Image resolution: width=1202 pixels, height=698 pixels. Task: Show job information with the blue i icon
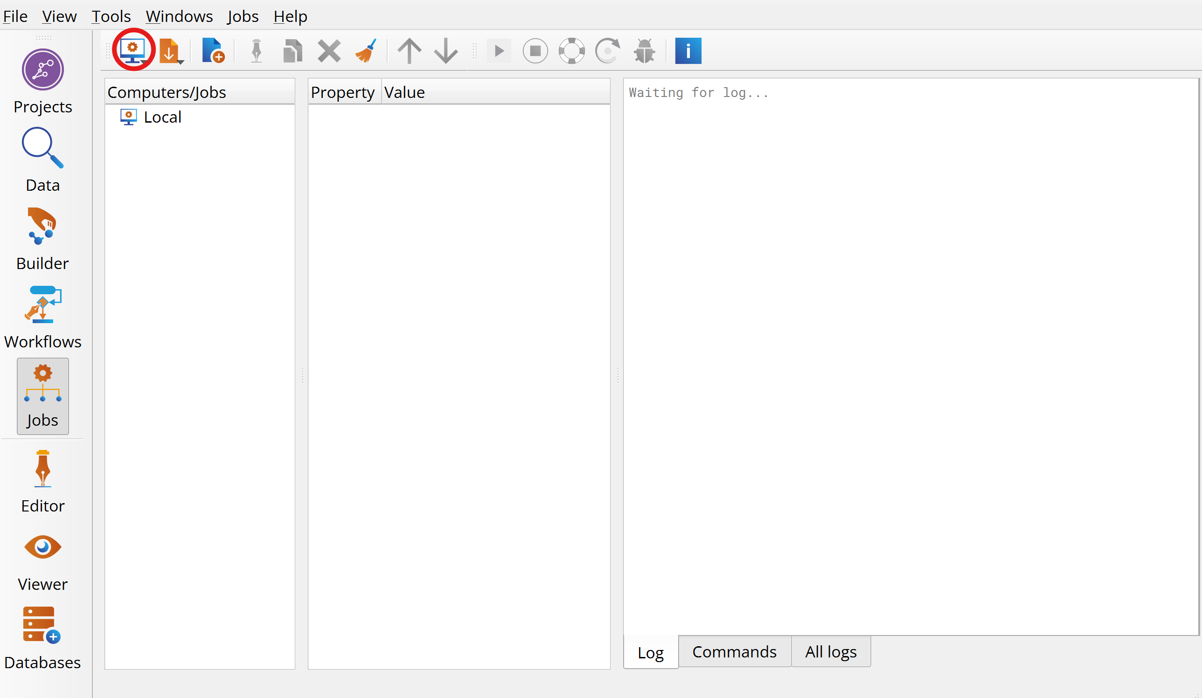[688, 50]
